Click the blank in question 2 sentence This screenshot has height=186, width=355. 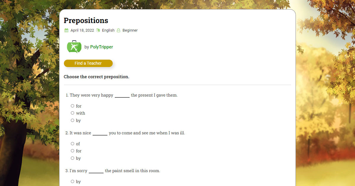click(100, 133)
